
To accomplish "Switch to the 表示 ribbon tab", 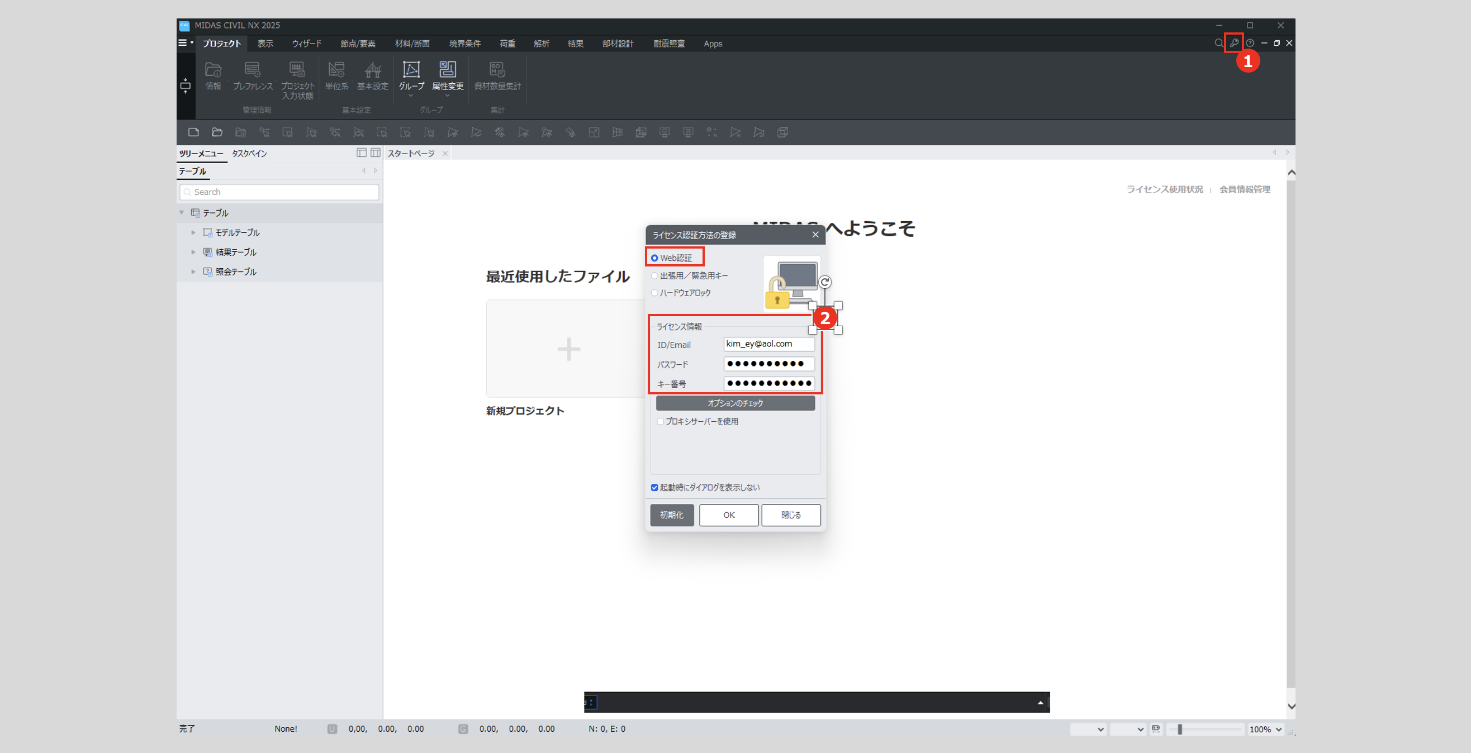I will point(265,44).
